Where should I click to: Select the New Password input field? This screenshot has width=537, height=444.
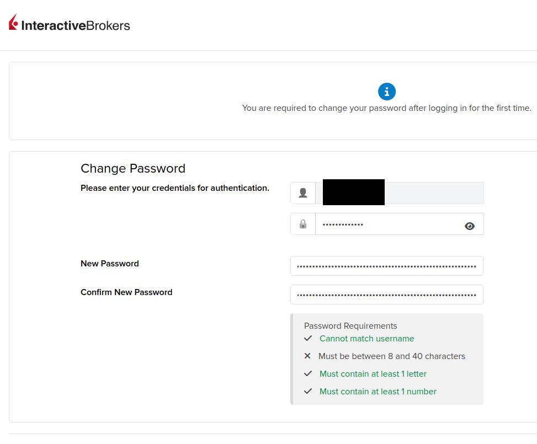pyautogui.click(x=386, y=266)
